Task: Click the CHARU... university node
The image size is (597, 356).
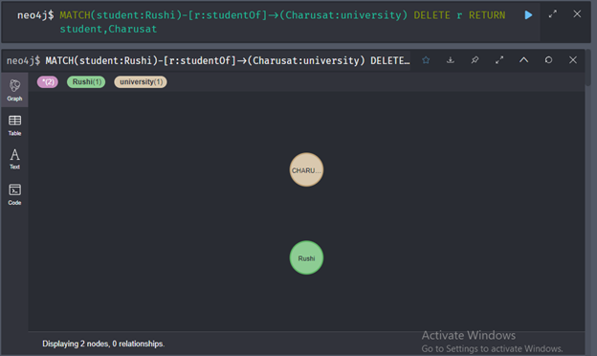Action: tap(306, 169)
